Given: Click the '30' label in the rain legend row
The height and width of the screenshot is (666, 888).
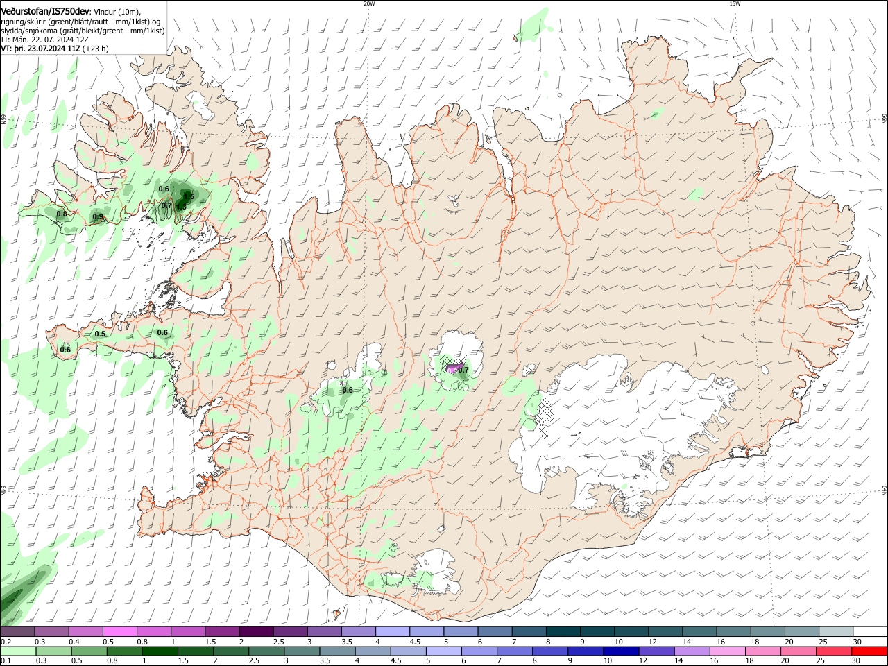Looking at the screenshot, I should [x=857, y=661].
